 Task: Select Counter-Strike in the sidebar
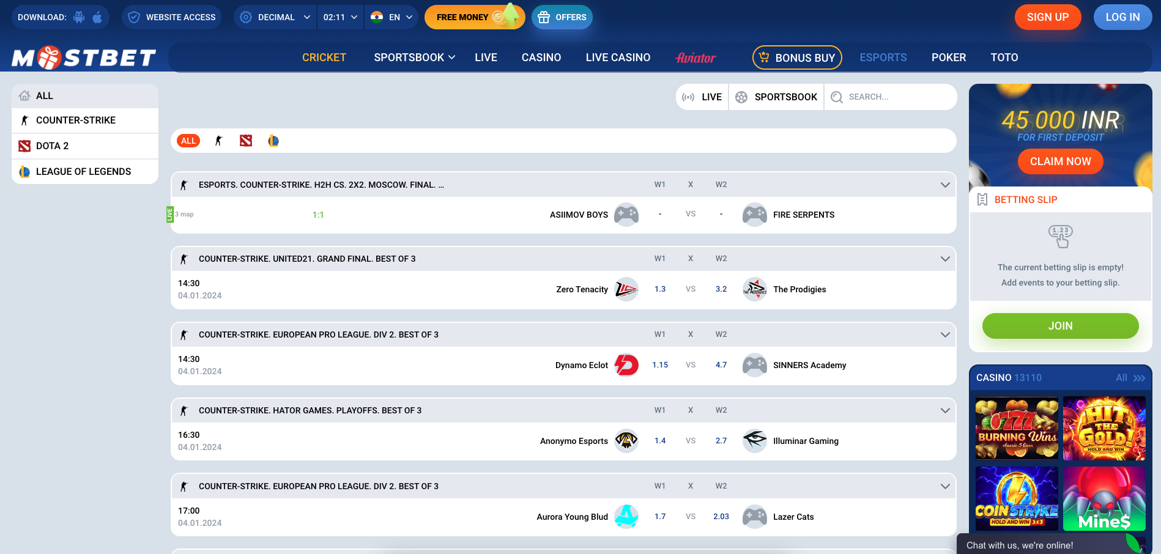[85, 120]
